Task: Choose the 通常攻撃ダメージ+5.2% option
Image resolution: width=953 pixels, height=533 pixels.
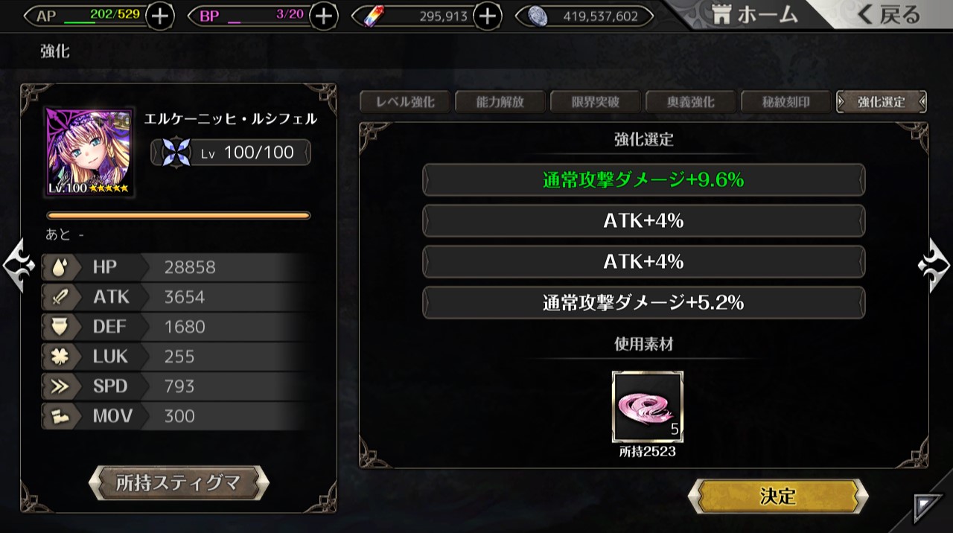Action: [644, 303]
